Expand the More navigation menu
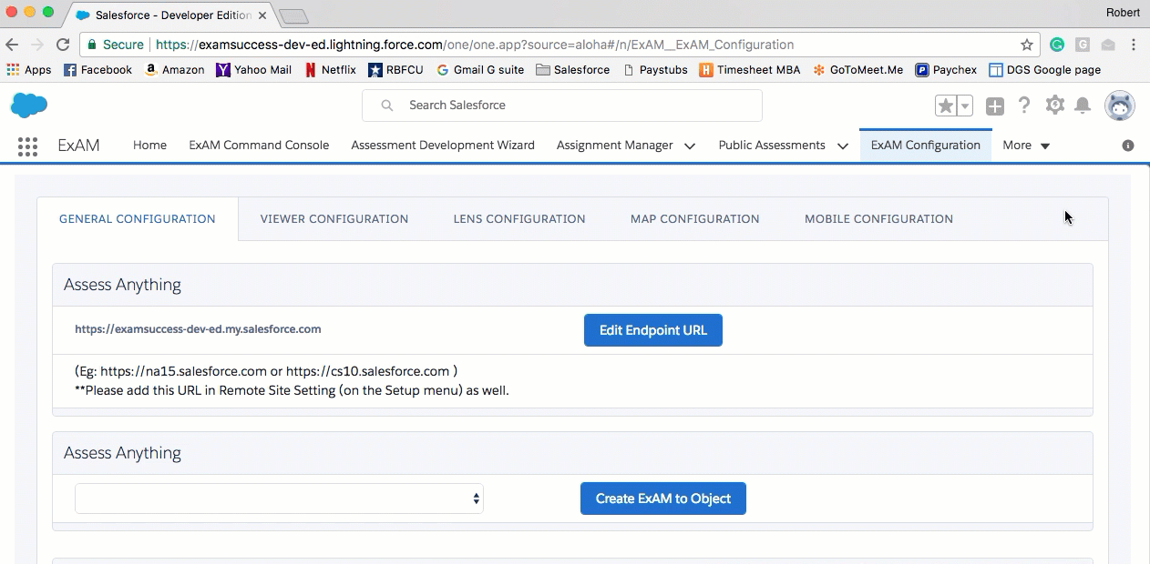1150x564 pixels. [1026, 146]
